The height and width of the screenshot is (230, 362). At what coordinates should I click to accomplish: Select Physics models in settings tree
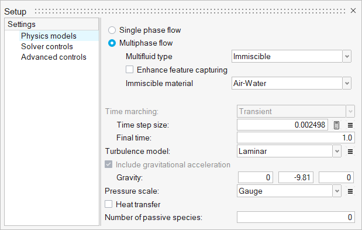pos(49,36)
